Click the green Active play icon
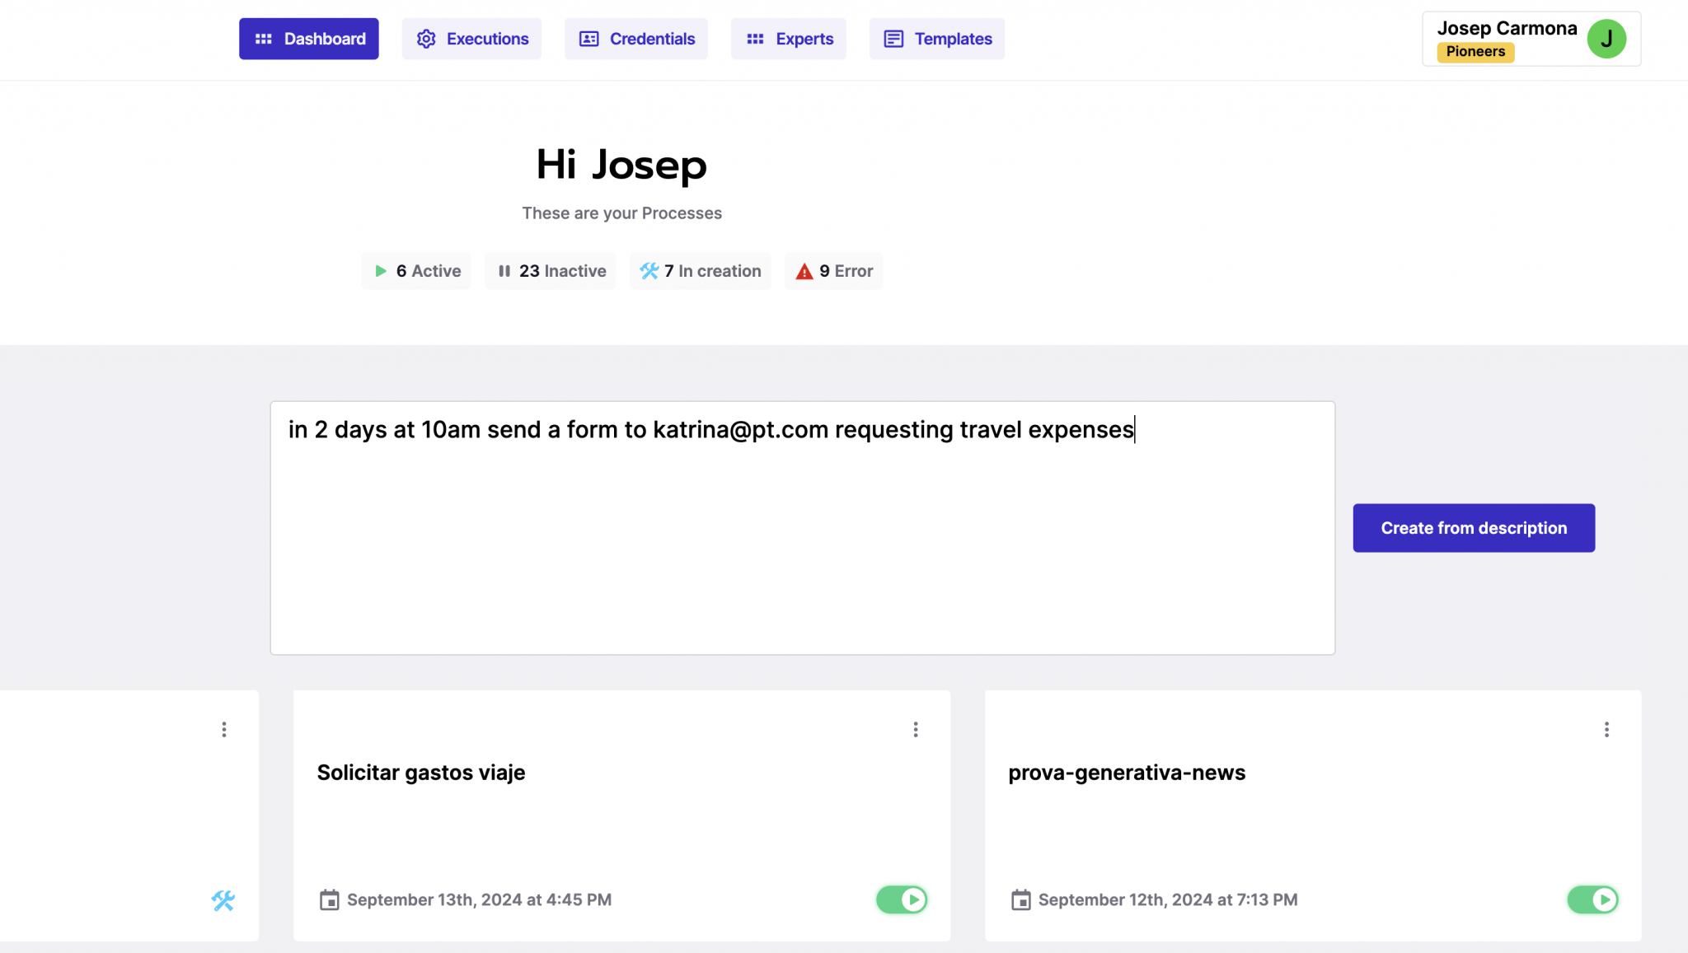The width and height of the screenshot is (1688, 953). click(x=381, y=270)
